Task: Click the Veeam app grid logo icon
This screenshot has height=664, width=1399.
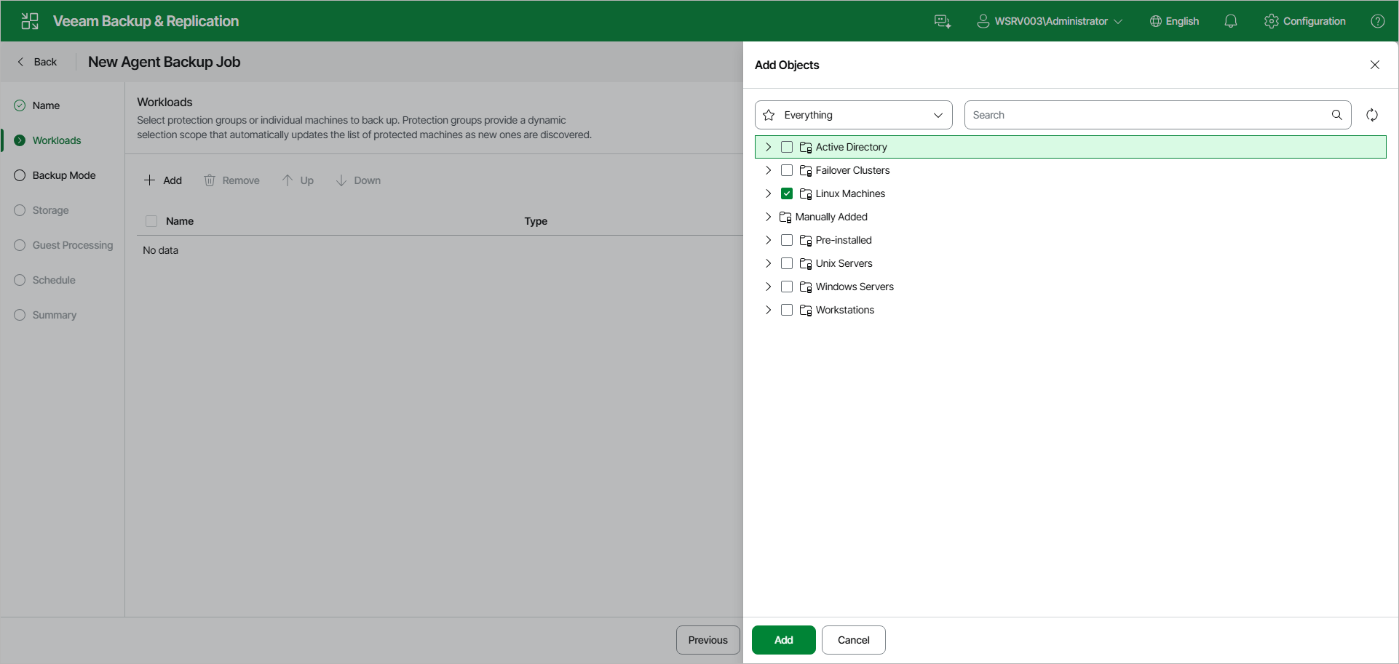Action: [x=30, y=21]
